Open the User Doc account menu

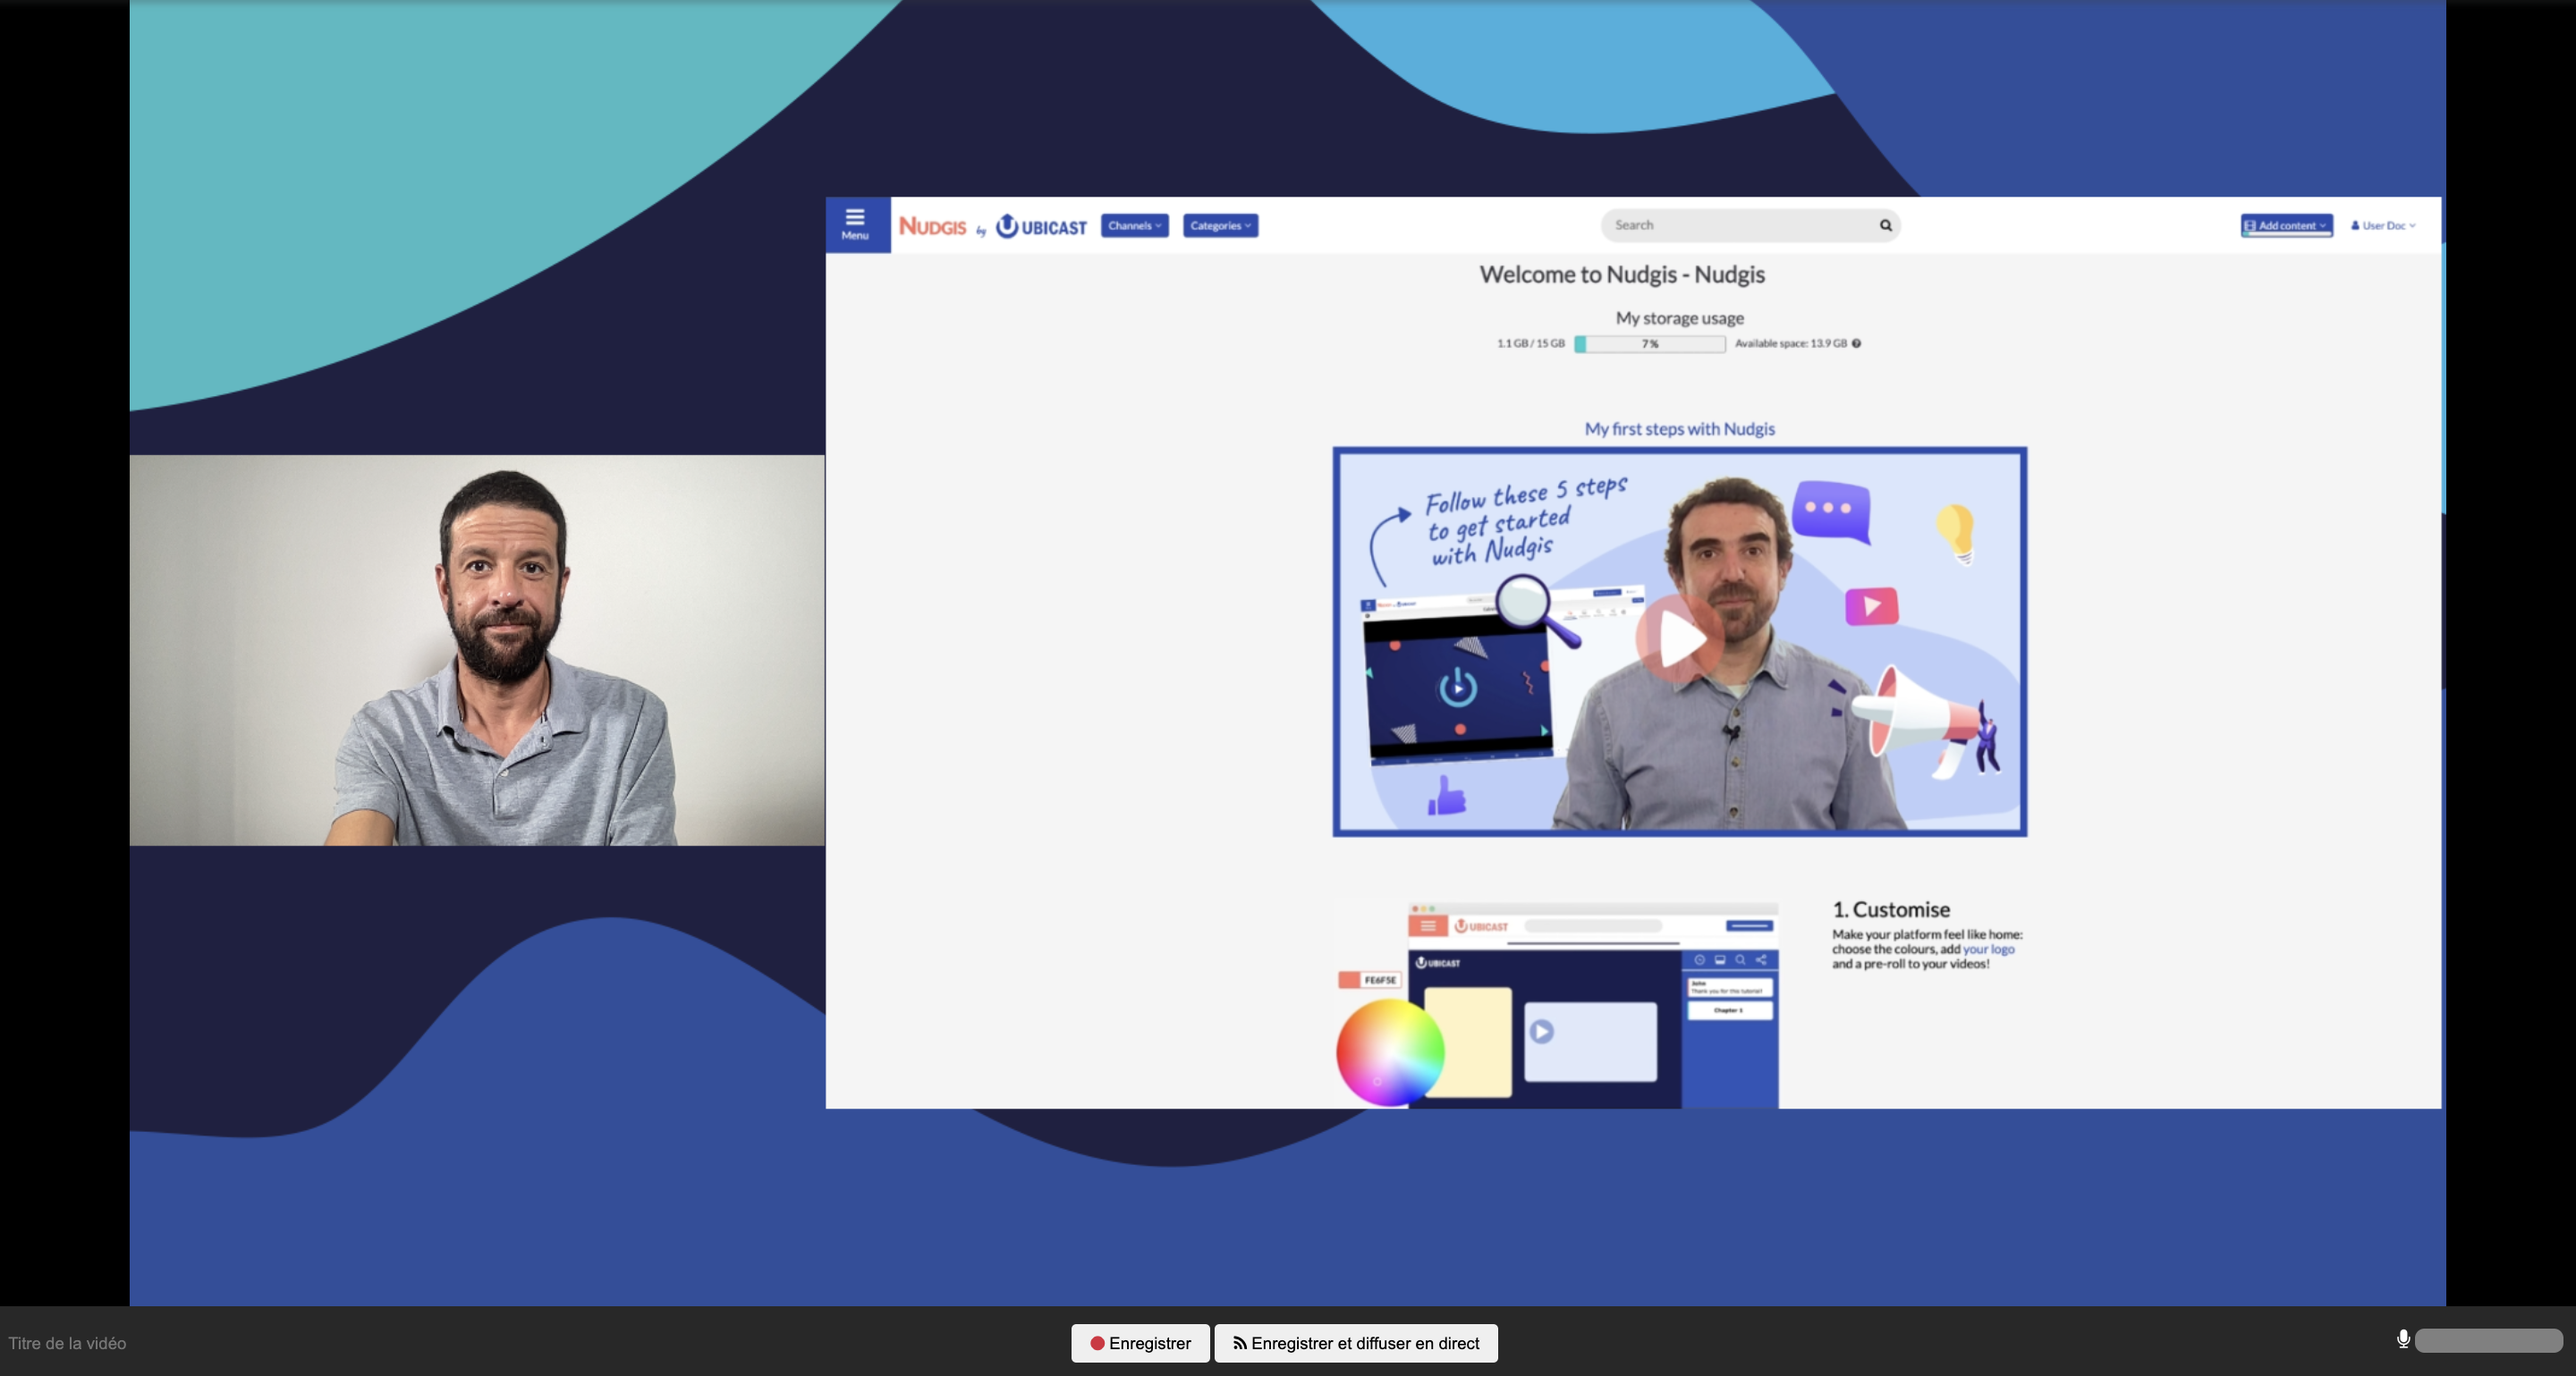[x=2382, y=226]
